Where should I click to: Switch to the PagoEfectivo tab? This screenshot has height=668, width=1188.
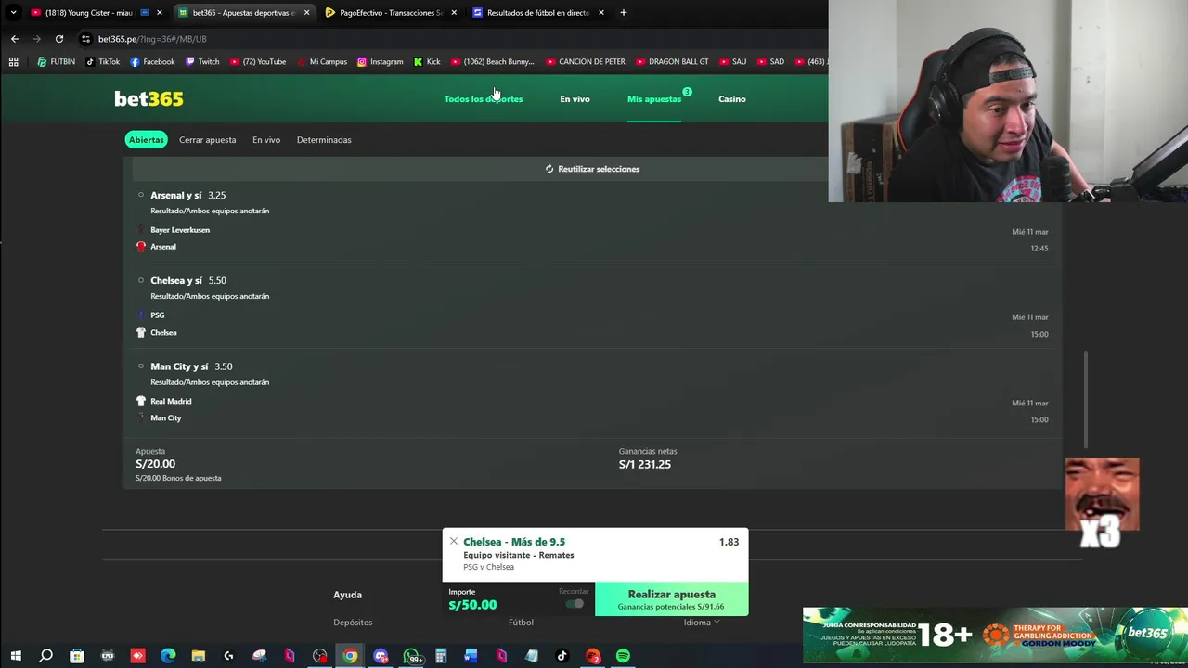pyautogui.click(x=391, y=13)
